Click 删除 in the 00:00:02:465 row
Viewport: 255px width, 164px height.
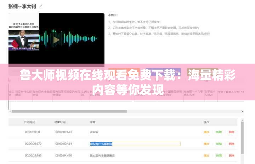[231, 156]
